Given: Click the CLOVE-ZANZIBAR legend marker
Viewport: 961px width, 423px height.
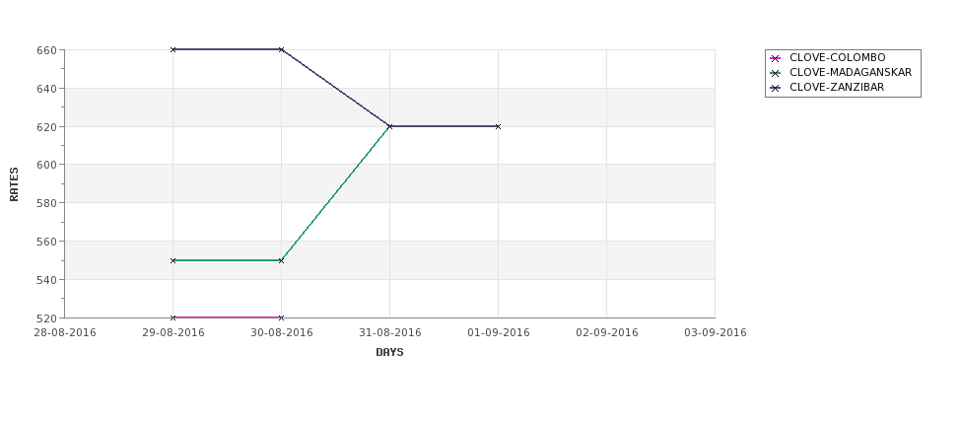Looking at the screenshot, I should click(x=776, y=88).
